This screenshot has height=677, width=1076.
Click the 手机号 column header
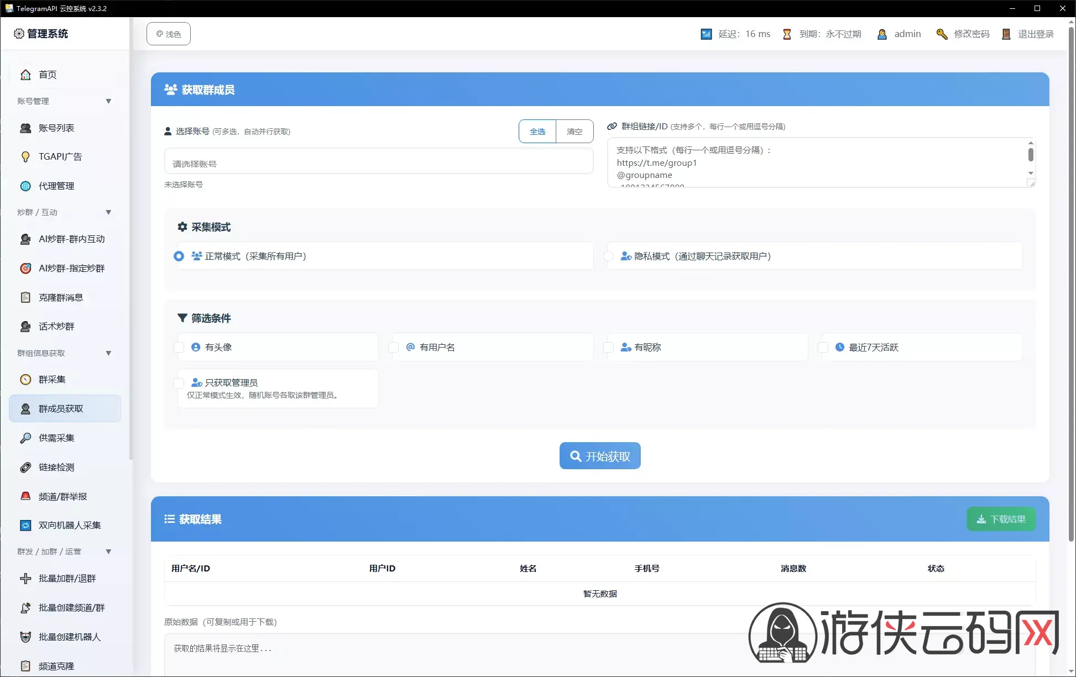tap(647, 569)
